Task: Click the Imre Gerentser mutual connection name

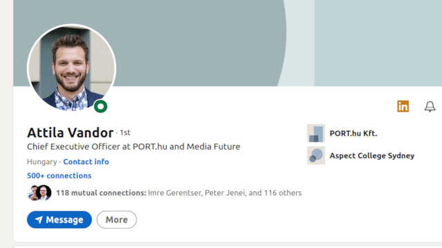Action: point(175,193)
